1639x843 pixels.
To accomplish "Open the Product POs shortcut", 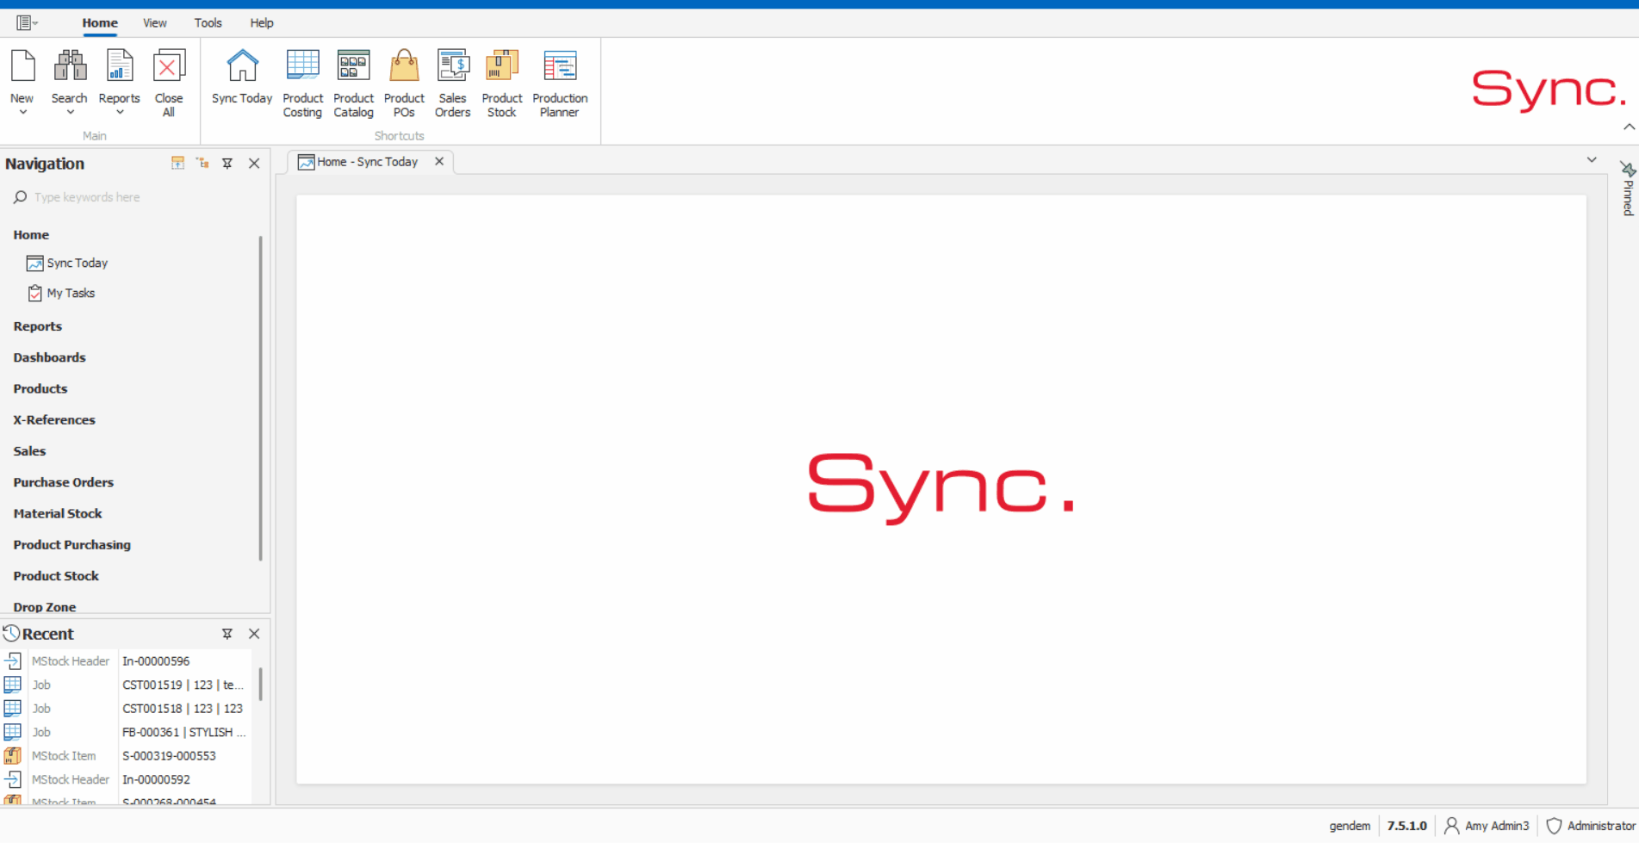I will click(404, 67).
